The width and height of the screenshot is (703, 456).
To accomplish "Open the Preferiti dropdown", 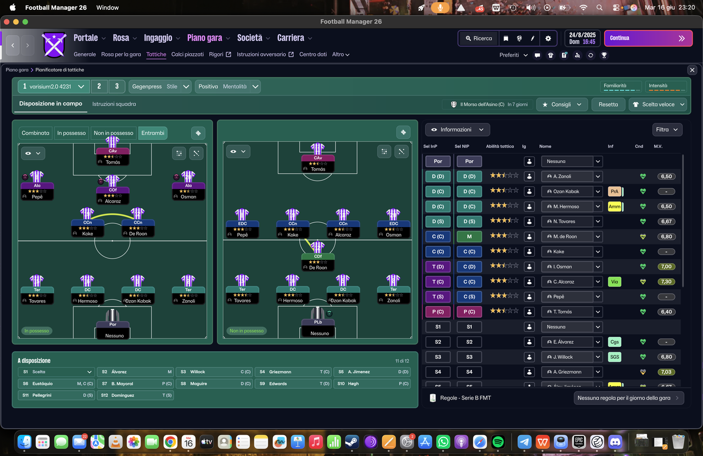I will [514, 55].
